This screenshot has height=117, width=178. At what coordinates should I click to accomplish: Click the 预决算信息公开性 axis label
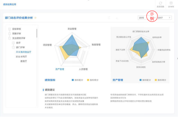(x=124, y=37)
